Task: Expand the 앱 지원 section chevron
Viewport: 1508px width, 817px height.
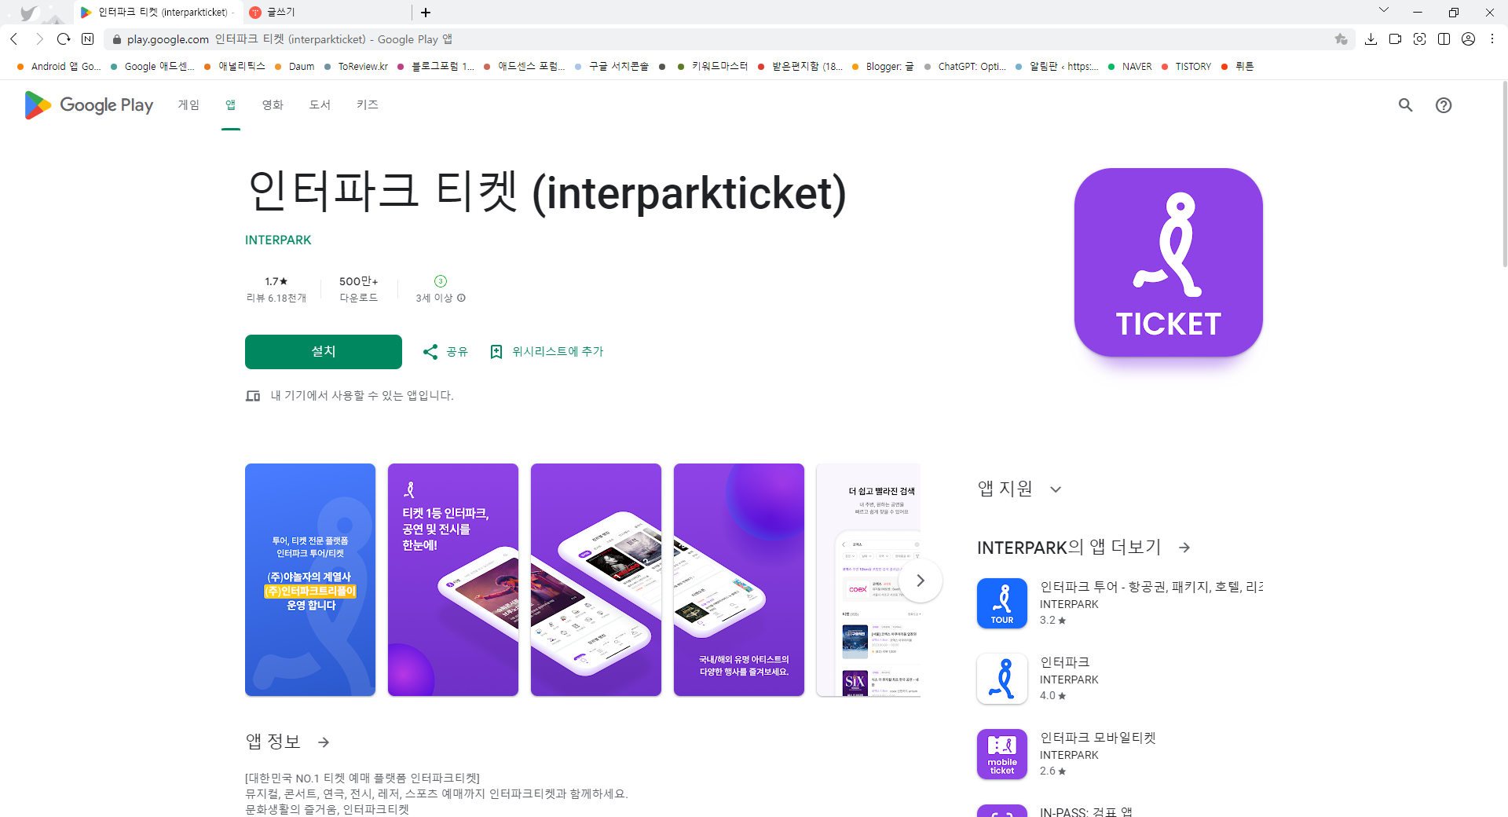Action: click(1056, 489)
